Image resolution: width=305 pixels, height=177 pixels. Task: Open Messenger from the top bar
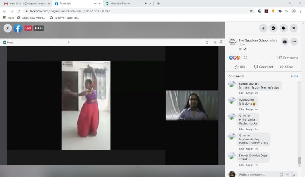tap(273, 28)
